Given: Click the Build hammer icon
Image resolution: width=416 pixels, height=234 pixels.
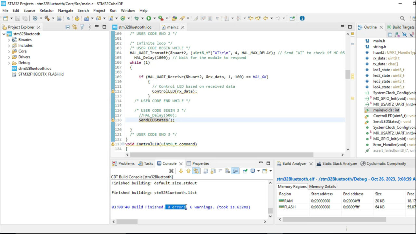Looking at the screenshot, I should (x=47, y=18).
